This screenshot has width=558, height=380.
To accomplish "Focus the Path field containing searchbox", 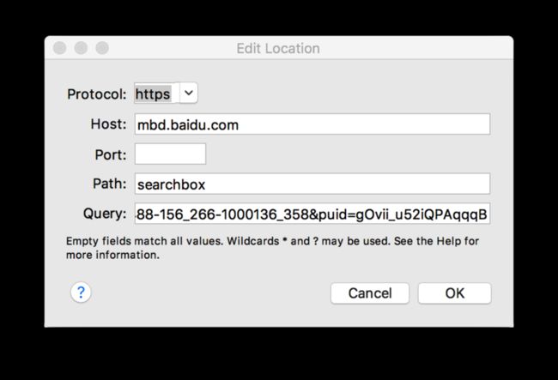I will pyautogui.click(x=312, y=184).
